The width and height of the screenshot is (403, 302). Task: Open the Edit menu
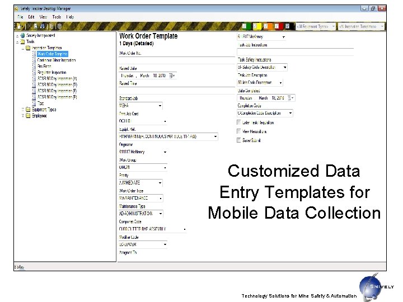click(x=31, y=17)
